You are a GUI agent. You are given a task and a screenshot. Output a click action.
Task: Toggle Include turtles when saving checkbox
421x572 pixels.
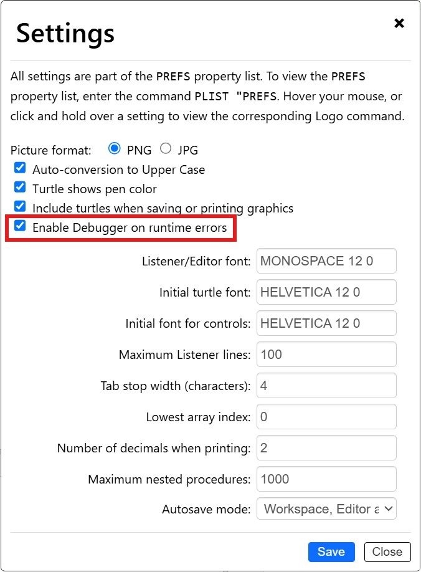pyautogui.click(x=21, y=207)
